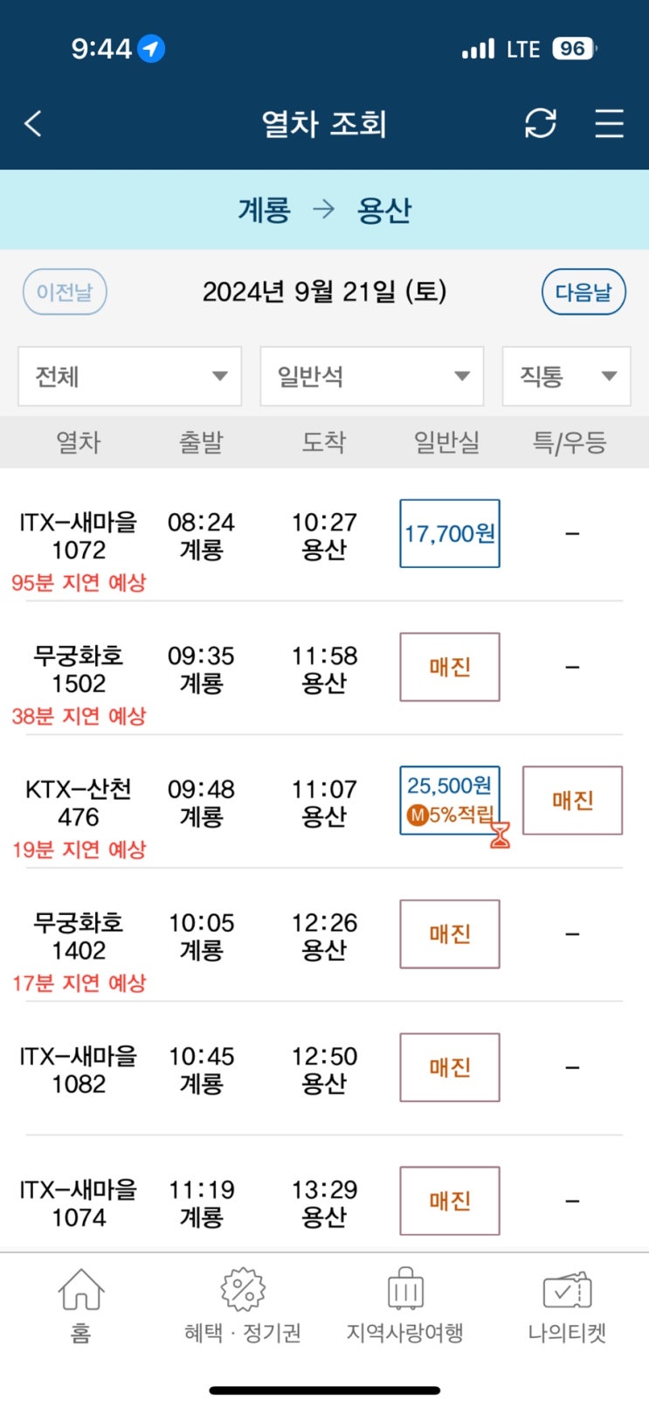Tap 매진 button for 무궁화호 1502
This screenshot has width=649, height=1408.
tap(450, 667)
